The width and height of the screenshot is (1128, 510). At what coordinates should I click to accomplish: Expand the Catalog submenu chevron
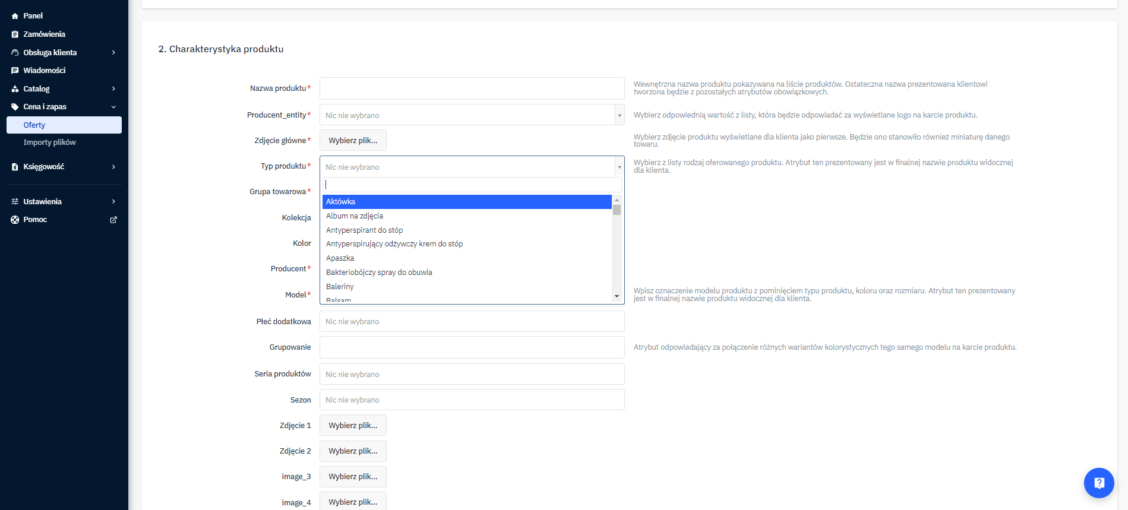click(x=113, y=89)
